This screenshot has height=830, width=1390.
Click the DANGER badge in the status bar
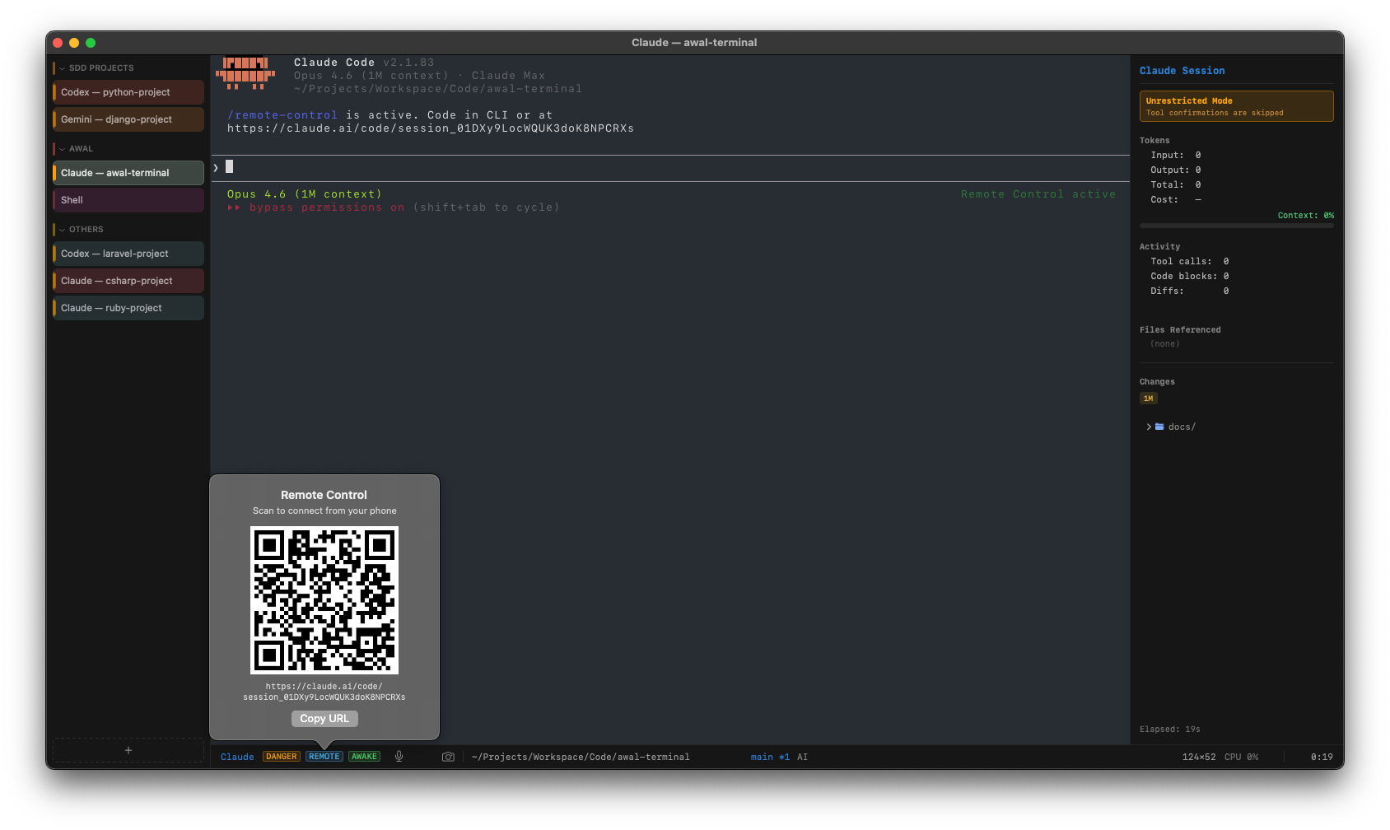point(281,756)
